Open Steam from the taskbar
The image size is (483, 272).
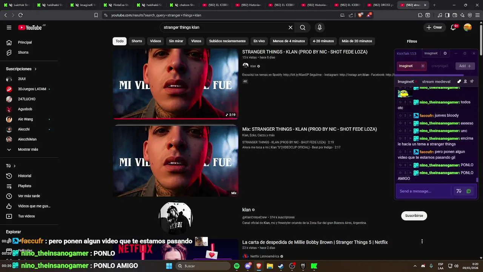[281, 266]
